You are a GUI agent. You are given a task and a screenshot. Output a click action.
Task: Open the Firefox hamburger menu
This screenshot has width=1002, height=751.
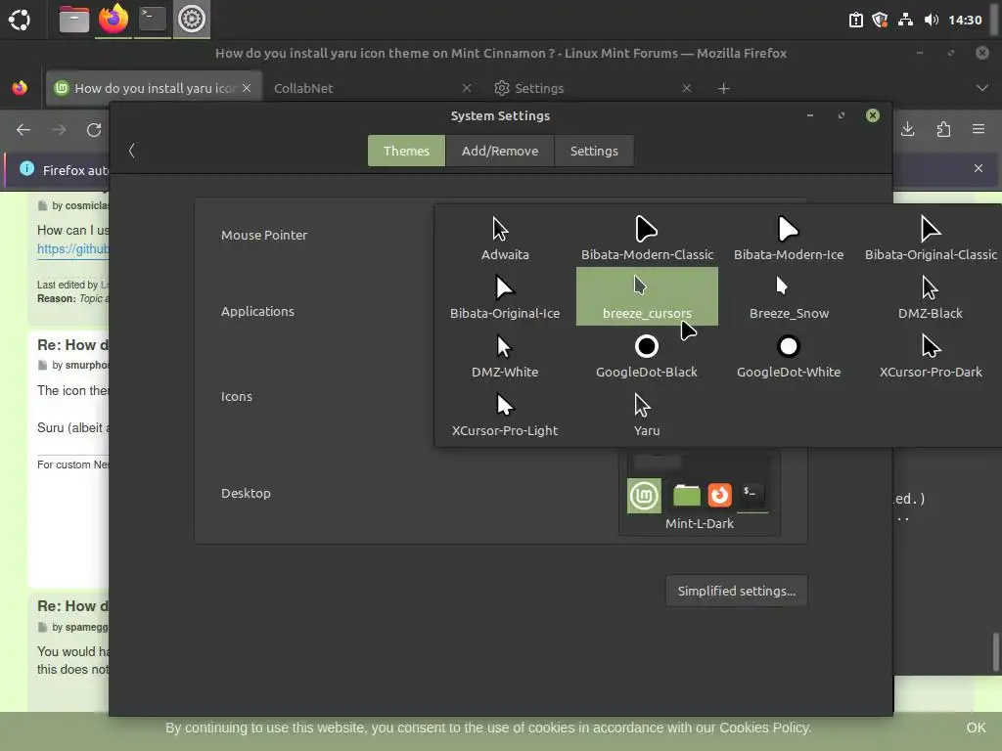pos(979,130)
